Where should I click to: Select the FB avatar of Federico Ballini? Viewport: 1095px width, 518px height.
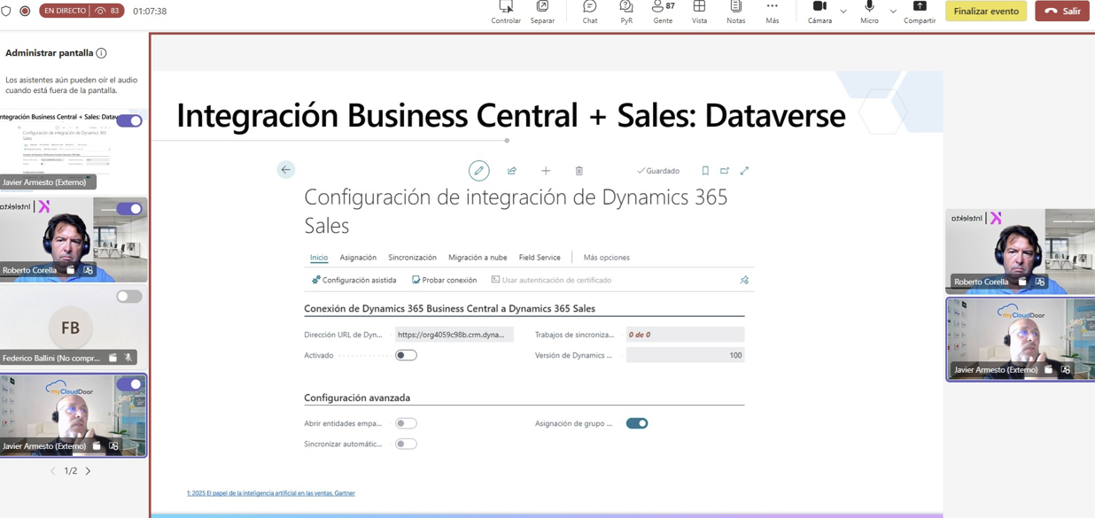[70, 328]
